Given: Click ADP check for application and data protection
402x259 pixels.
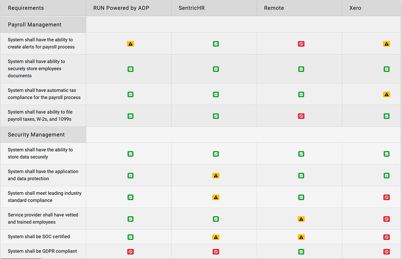Looking at the screenshot, I should (x=130, y=176).
